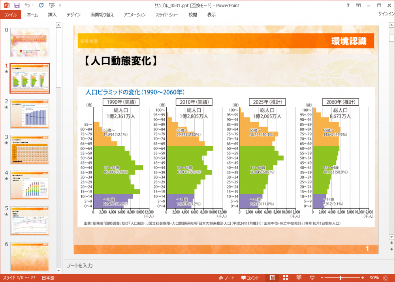Click the Save icon in quick access toolbar
Image resolution: width=395 pixels, height=282 pixels.
[x=17, y=6]
